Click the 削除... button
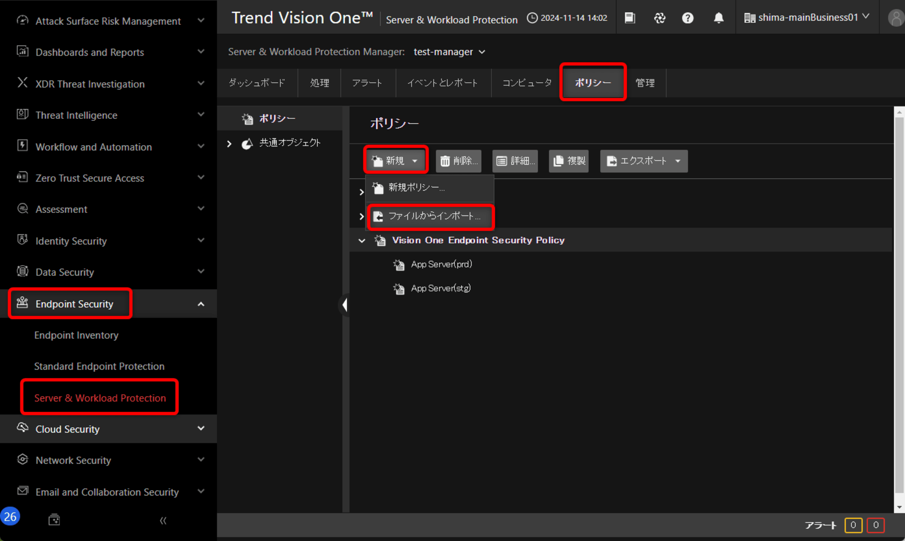The height and width of the screenshot is (541, 905). 459,161
